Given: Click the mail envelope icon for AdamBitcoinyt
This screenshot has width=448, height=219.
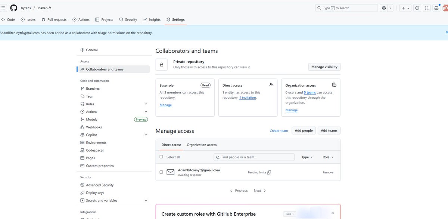Looking at the screenshot, I should point(171,172).
